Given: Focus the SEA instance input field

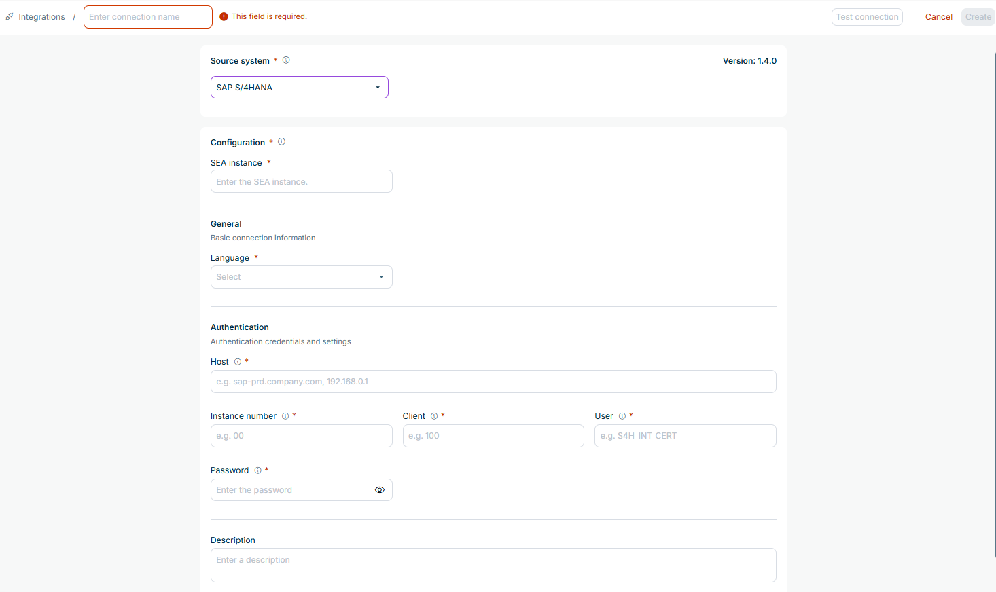Looking at the screenshot, I should [x=302, y=181].
